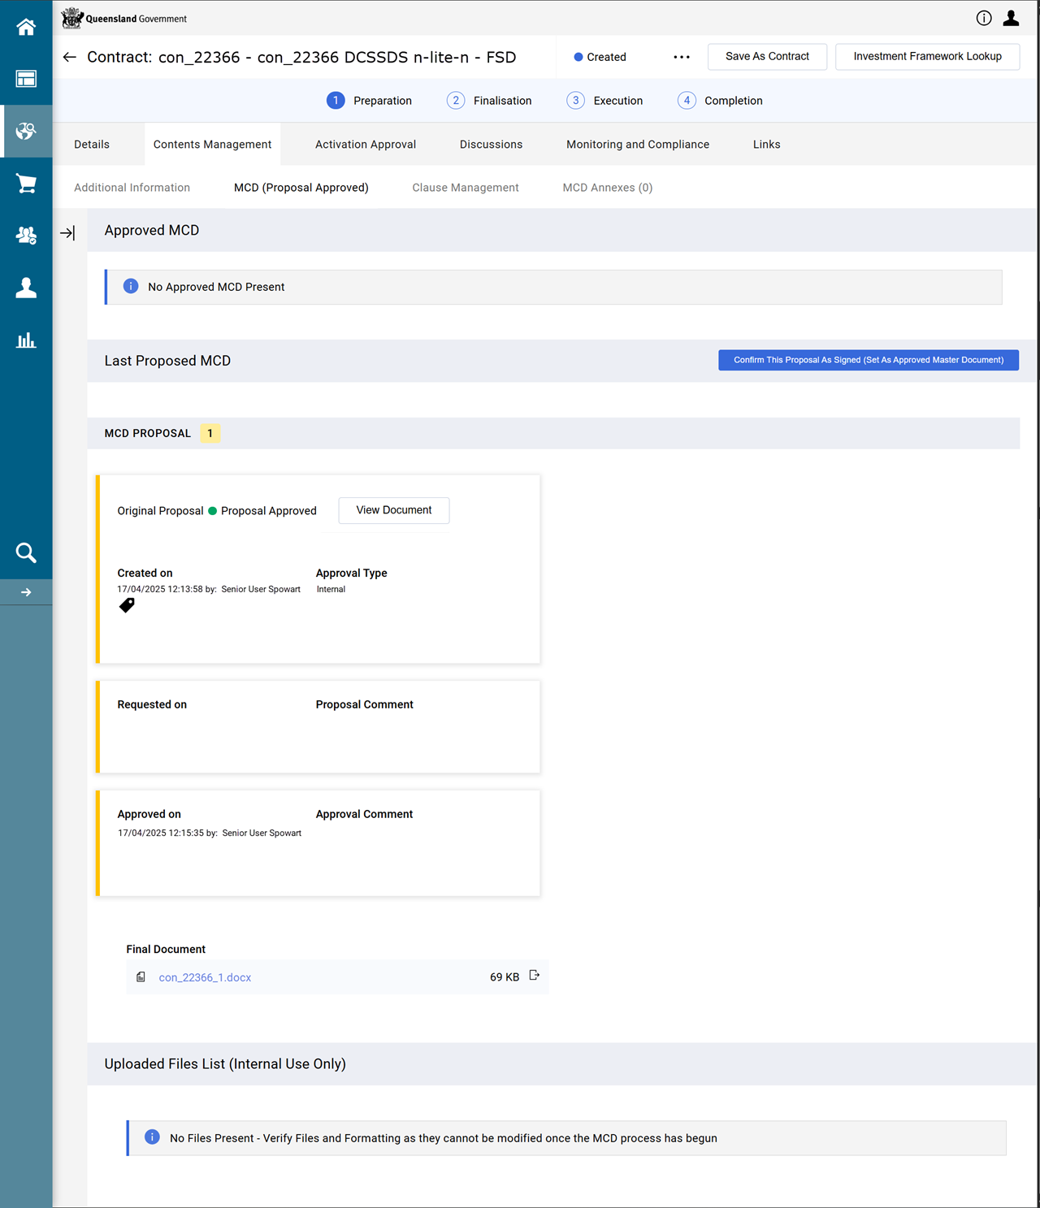
Task: Click the tag icon under Created on
Action: tap(127, 605)
